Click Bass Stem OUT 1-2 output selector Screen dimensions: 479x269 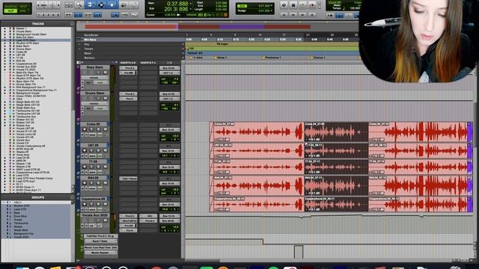tap(170, 73)
